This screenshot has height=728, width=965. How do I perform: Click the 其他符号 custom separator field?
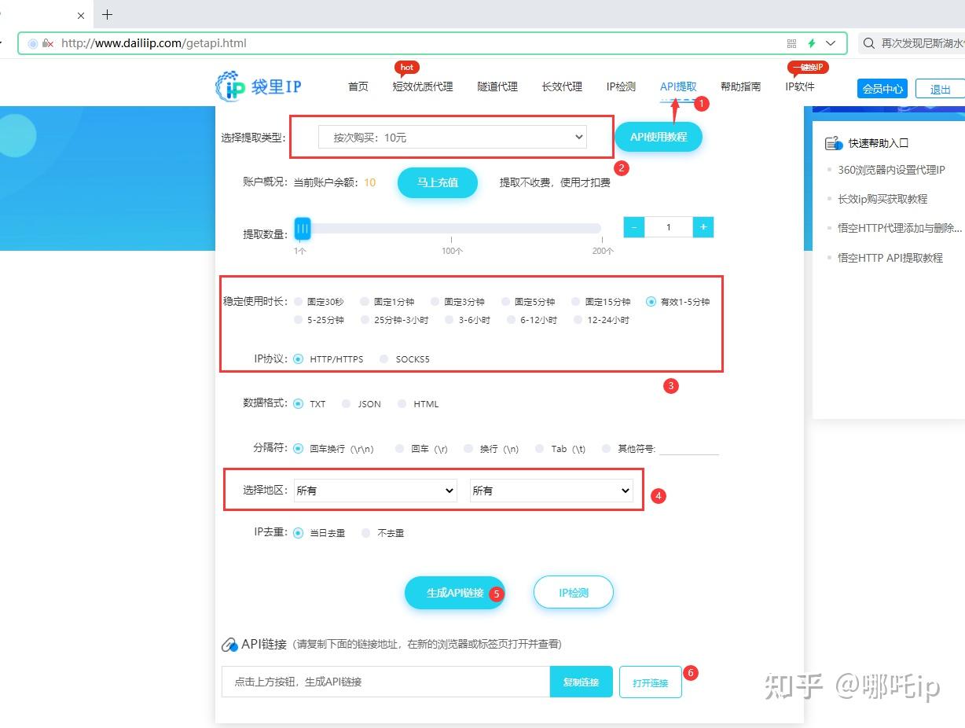click(689, 447)
